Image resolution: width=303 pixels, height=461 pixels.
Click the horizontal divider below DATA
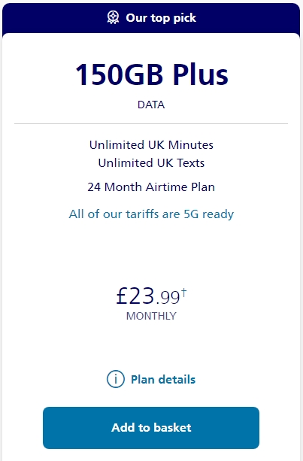tap(151, 124)
